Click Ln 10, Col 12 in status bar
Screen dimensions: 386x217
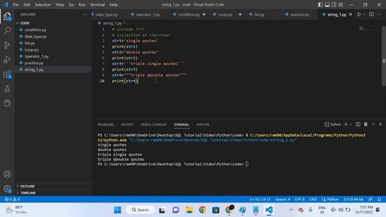(260, 199)
